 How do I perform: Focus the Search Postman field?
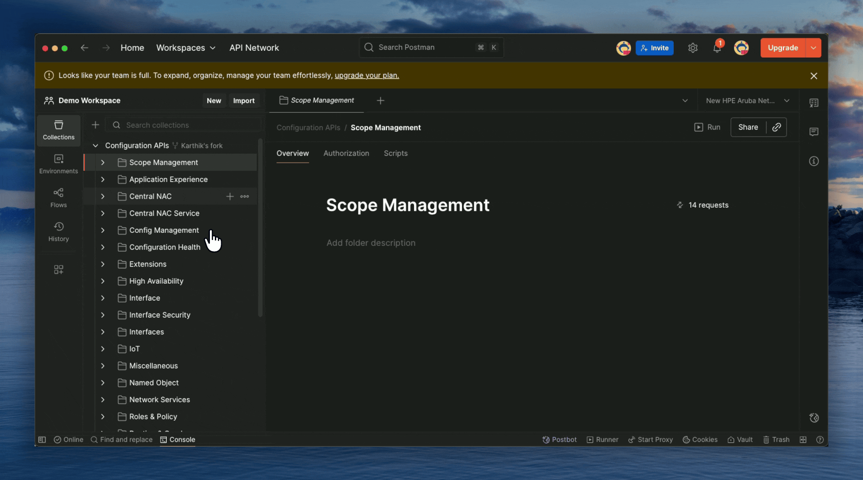coord(431,47)
